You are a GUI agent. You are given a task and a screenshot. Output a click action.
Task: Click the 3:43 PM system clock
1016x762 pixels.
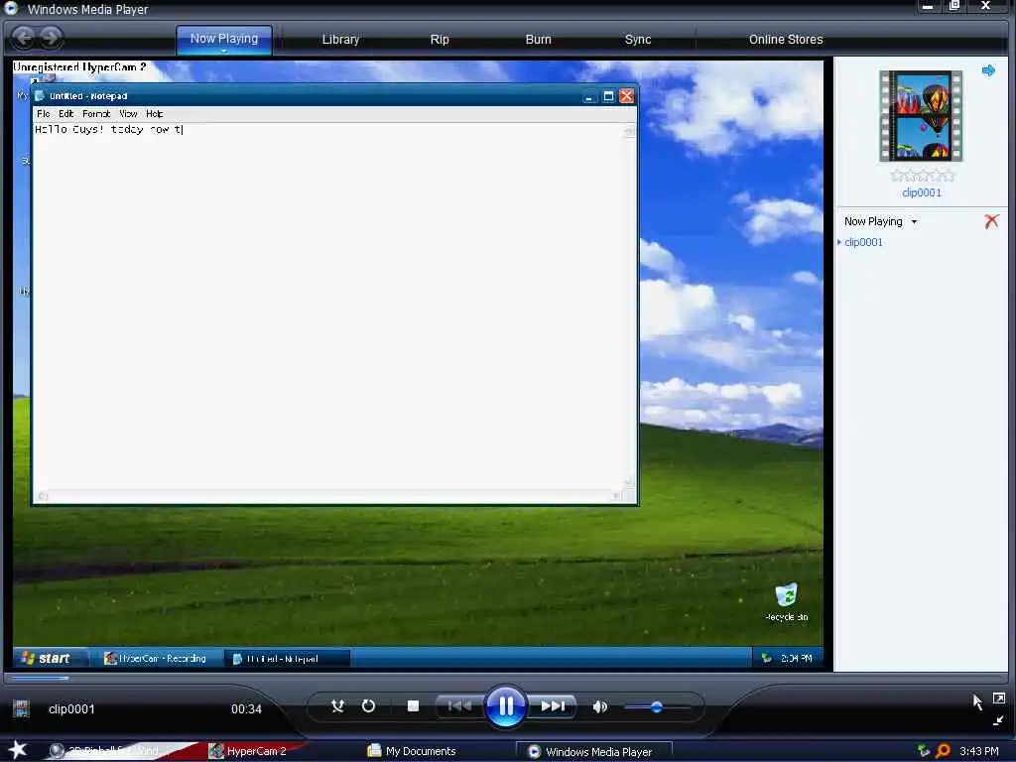pyautogui.click(x=978, y=751)
